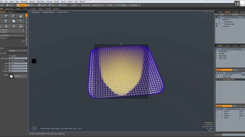Click the viewport rotate control icon
Image resolution: width=245 pixels, height=137 pixels.
(x=207, y=12)
